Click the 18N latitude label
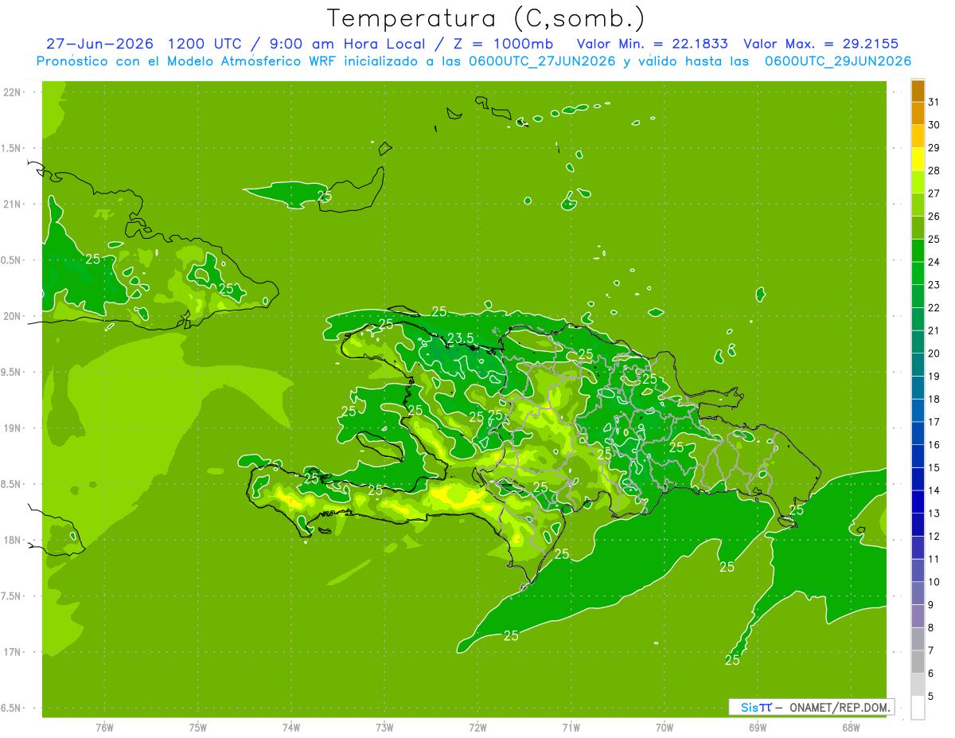Screen dimensions: 955x738 (x=13, y=540)
